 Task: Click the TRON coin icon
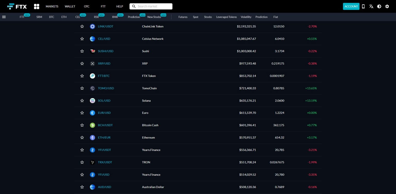pos(92,162)
